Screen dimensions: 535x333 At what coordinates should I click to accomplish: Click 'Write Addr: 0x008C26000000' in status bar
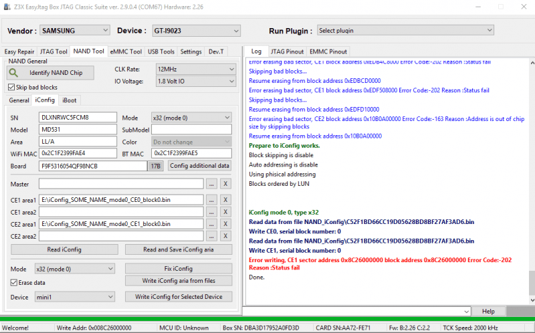(94, 328)
